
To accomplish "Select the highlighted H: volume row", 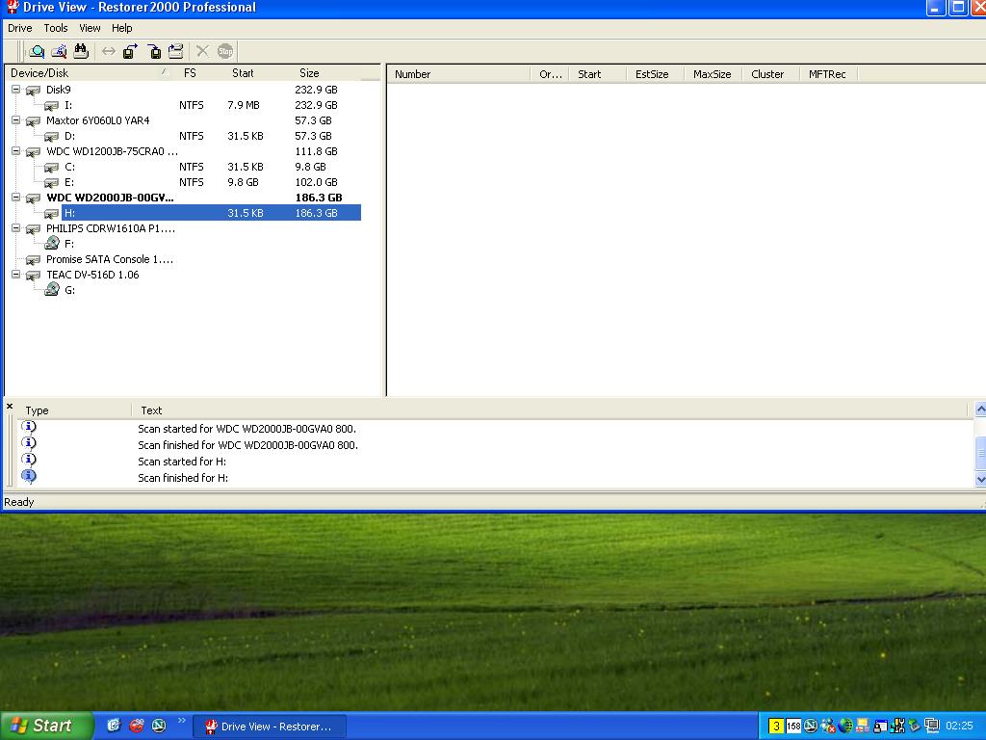I will [211, 213].
